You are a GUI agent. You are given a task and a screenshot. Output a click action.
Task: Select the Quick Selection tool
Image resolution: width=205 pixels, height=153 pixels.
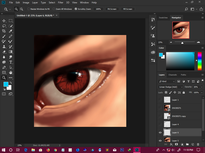point(11,26)
